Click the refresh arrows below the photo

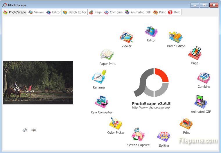coord(25,130)
